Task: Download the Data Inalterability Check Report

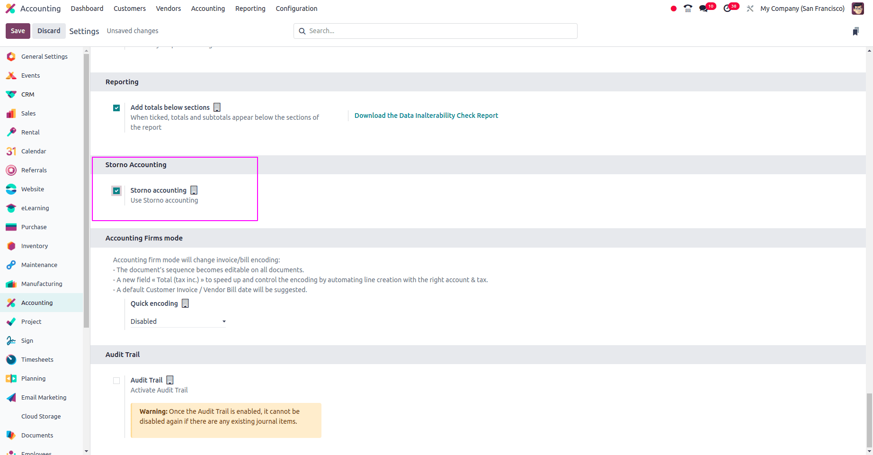Action: click(x=426, y=116)
